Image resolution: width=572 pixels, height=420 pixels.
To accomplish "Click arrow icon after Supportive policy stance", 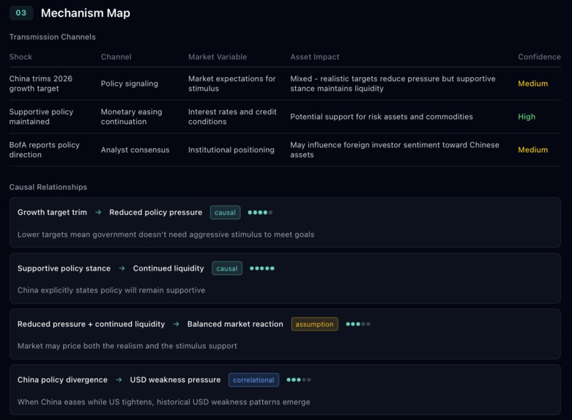I will [x=122, y=268].
